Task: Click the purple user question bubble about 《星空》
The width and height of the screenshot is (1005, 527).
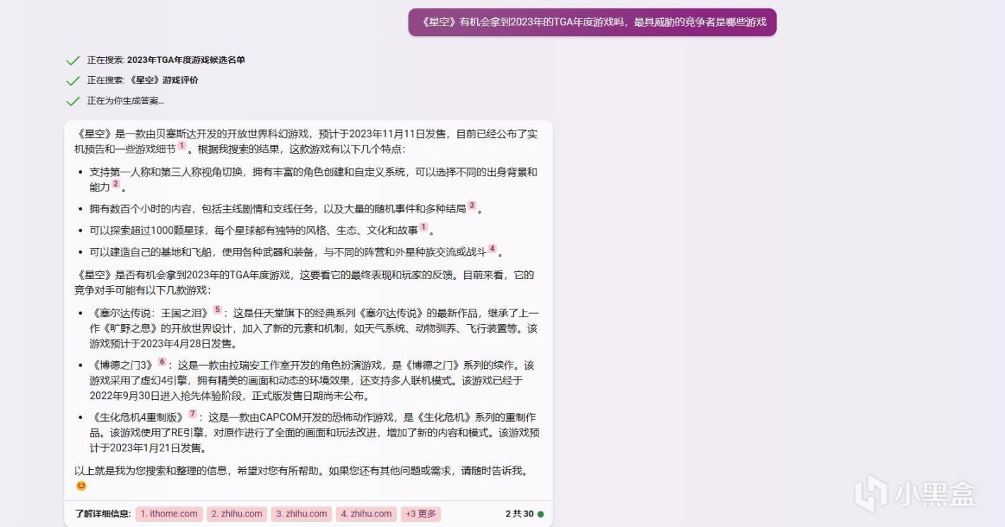Action: click(x=592, y=22)
